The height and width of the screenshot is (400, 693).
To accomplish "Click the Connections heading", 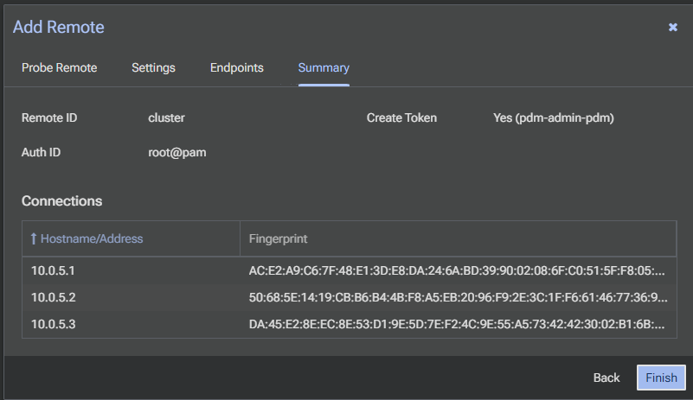I will tap(62, 201).
